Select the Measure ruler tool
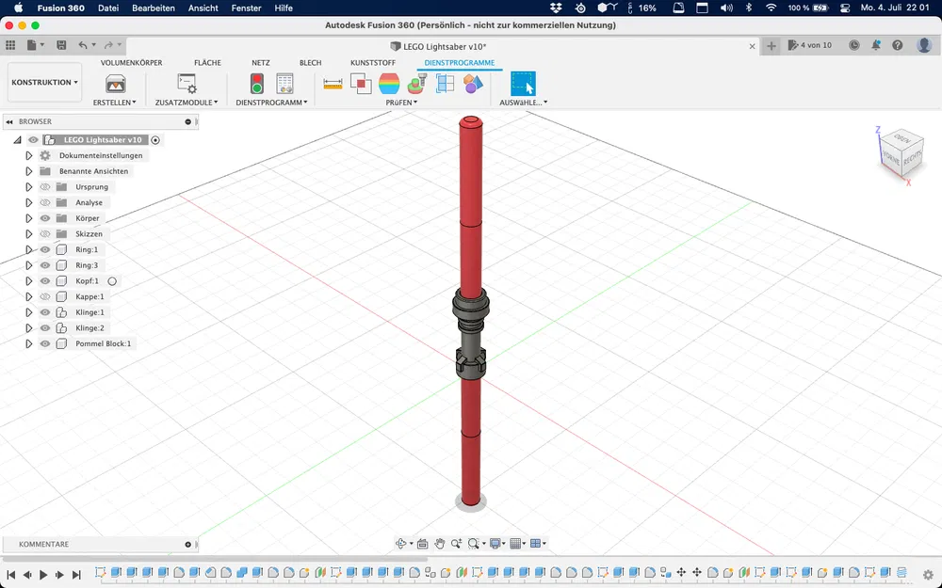 pos(333,84)
